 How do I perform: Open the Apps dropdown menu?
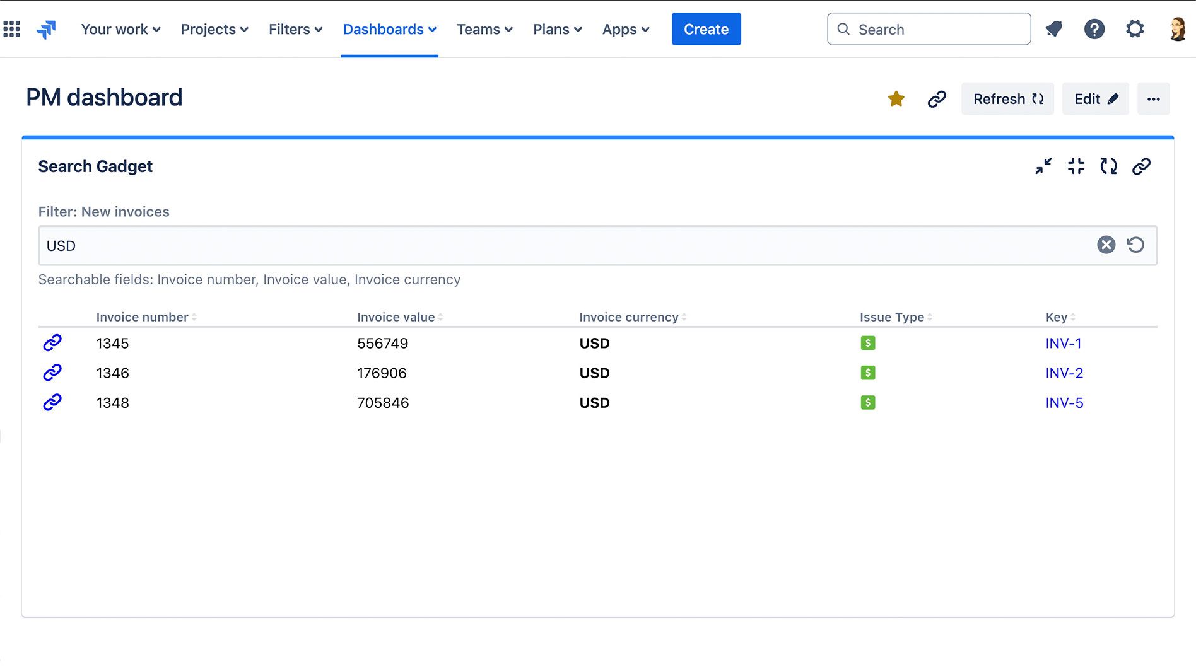625,30
